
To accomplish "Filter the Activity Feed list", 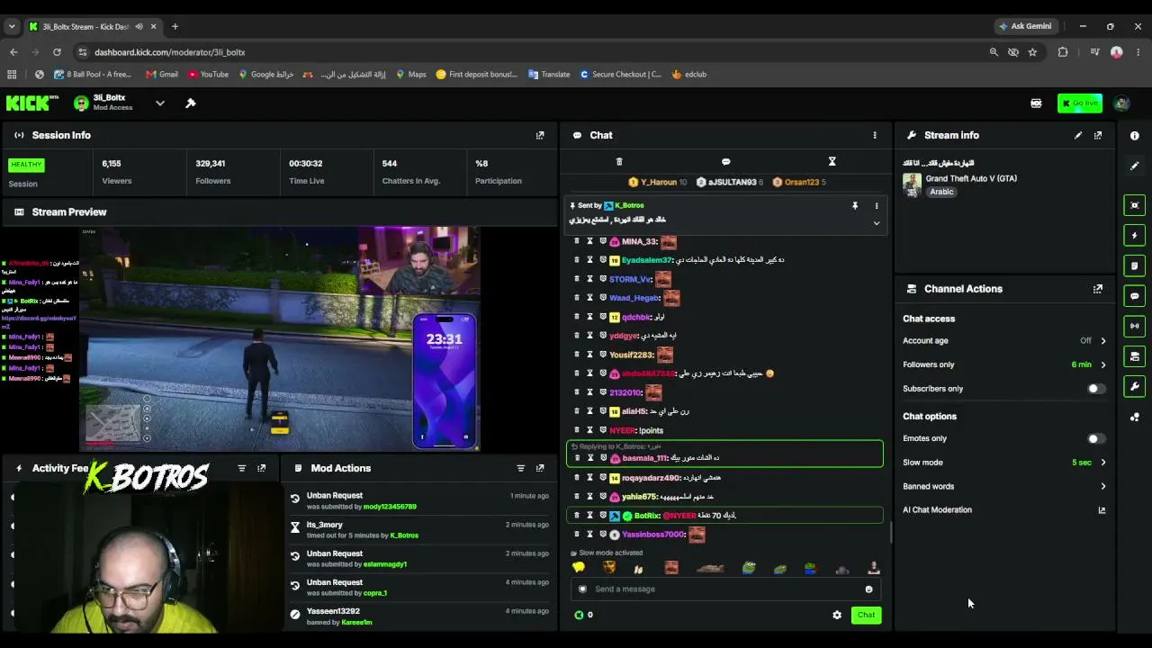I will (x=241, y=468).
